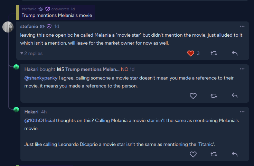The height and width of the screenshot is (166, 254).
Task: Repost stefanie's comment
Action: pyautogui.click(x=214, y=53)
